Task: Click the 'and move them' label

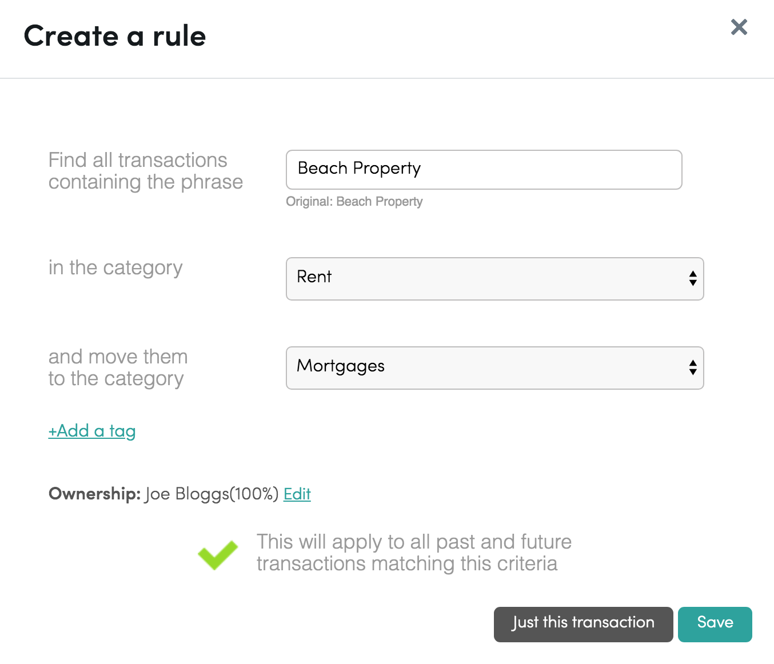Action: pyautogui.click(x=118, y=367)
